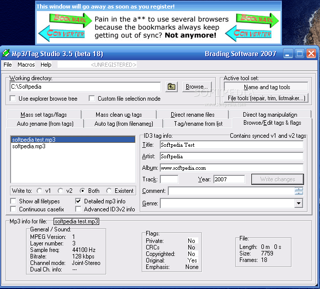Open the Genre dropdown arrow

tap(299, 203)
